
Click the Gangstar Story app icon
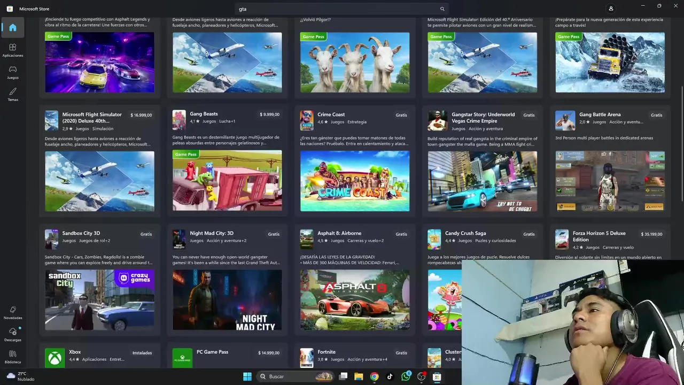[x=437, y=120]
